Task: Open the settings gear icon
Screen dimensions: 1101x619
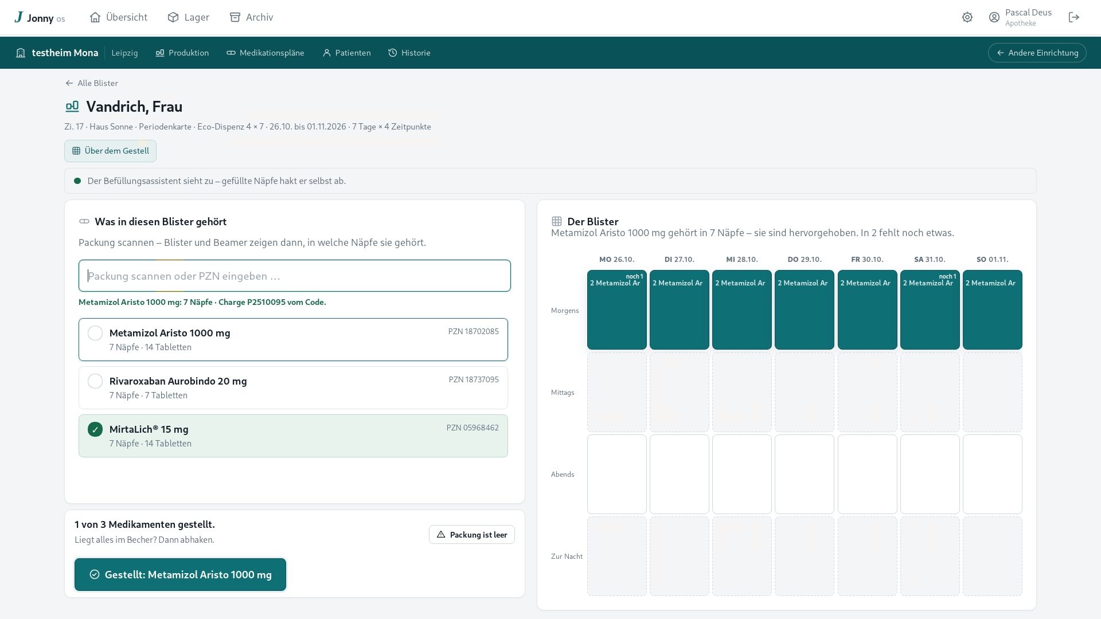Action: point(967,17)
